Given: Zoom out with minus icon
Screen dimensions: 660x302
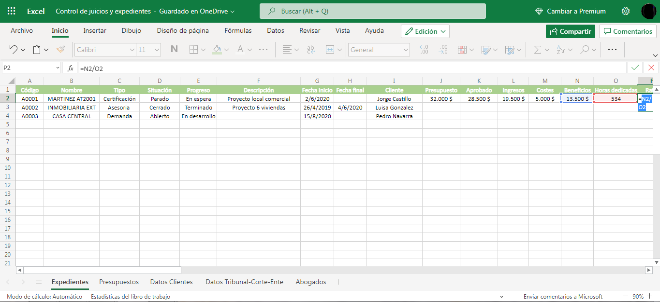Looking at the screenshot, I should click(x=626, y=296).
